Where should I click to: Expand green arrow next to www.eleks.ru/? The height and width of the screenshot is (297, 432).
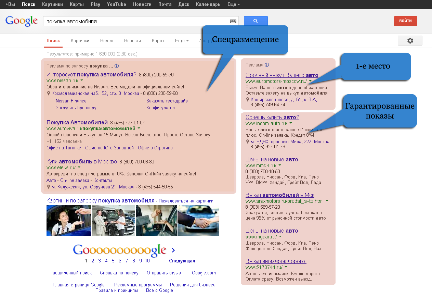pyautogui.click(x=79, y=168)
